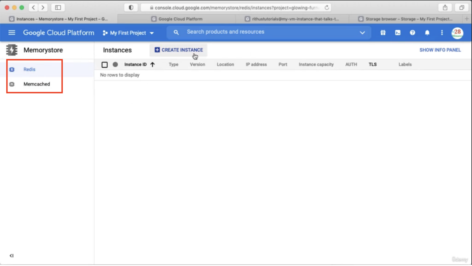Toggle Safari sidebar button
Image resolution: width=472 pixels, height=266 pixels.
click(58, 8)
